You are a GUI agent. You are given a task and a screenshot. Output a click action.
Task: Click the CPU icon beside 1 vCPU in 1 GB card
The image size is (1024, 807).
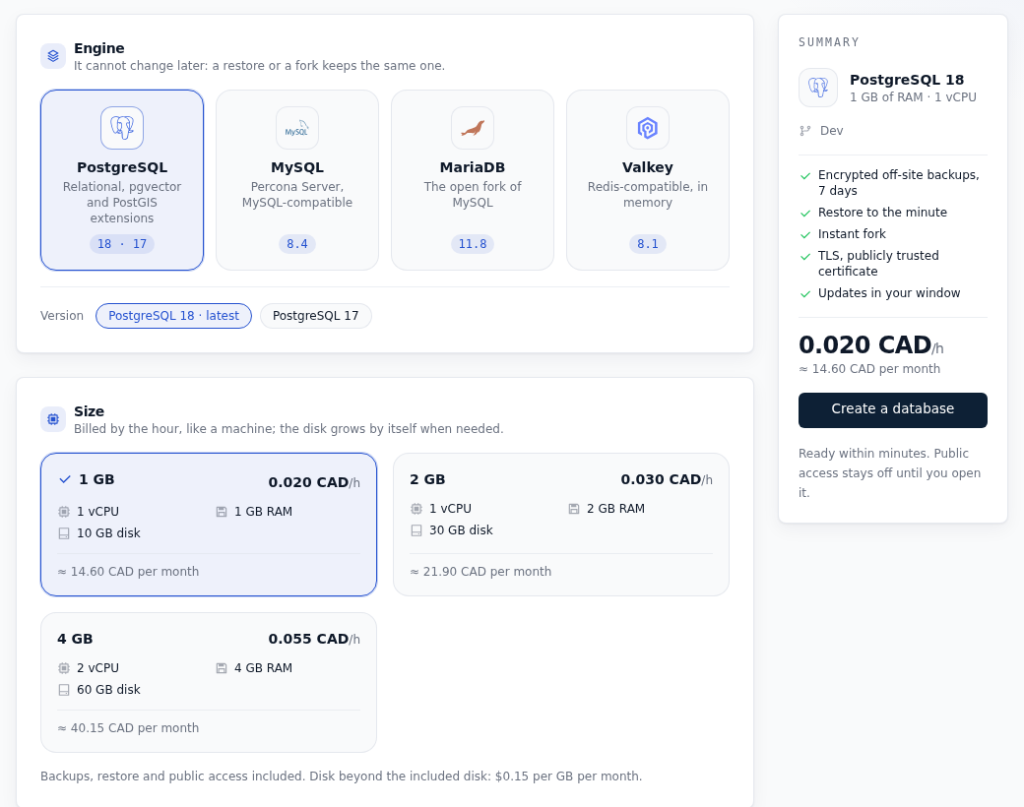coord(64,511)
